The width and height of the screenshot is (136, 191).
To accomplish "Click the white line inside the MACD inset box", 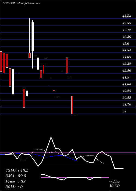I will [x=71, y=177].
